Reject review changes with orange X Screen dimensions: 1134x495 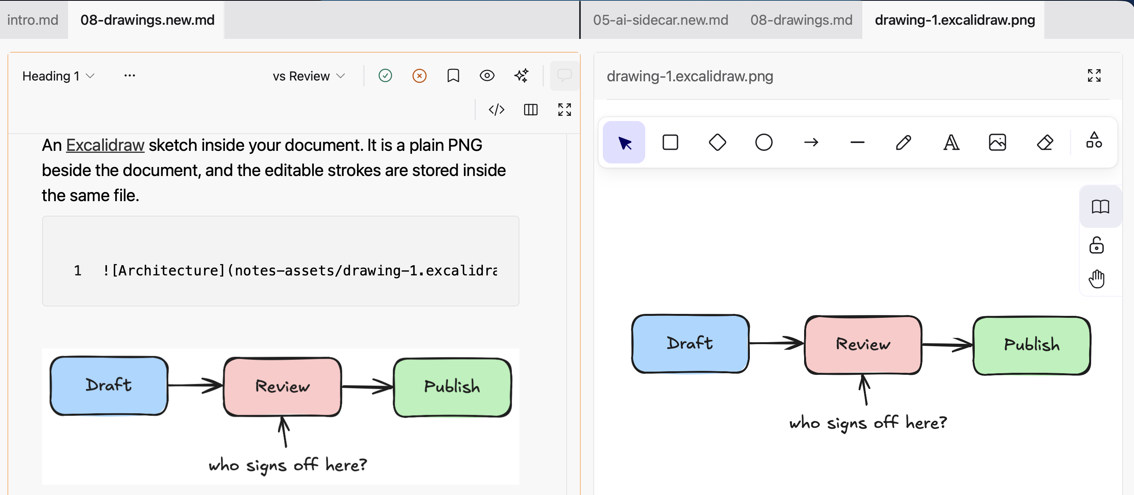[x=419, y=76]
